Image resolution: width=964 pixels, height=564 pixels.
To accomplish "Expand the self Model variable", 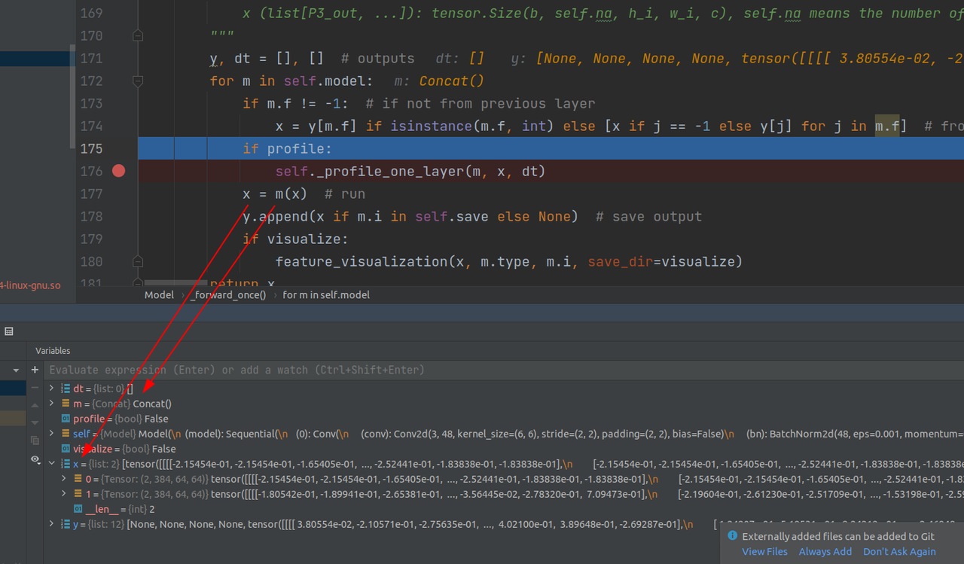I will point(51,434).
